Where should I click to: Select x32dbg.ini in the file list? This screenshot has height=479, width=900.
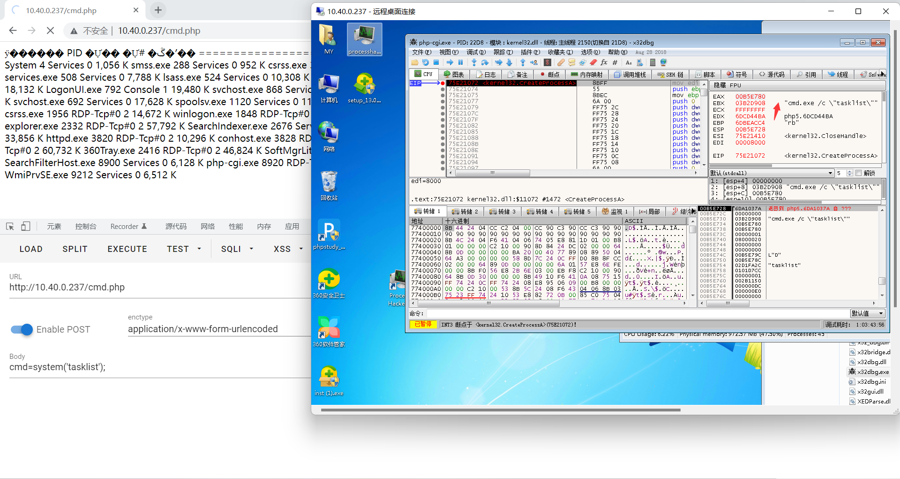tap(867, 381)
